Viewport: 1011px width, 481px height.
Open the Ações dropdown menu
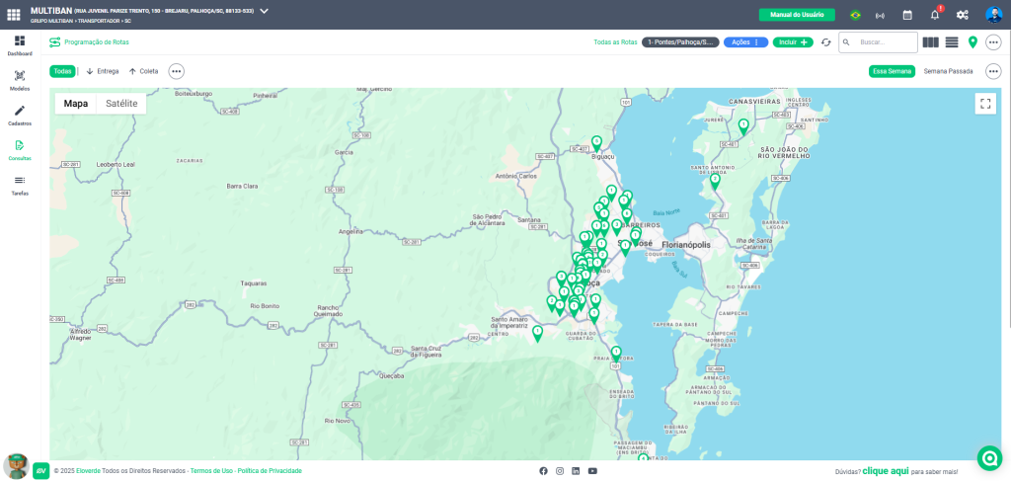coord(745,42)
